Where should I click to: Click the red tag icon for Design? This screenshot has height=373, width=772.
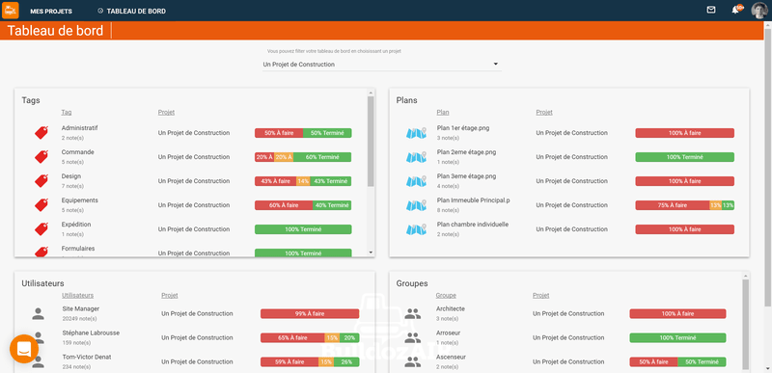(x=41, y=181)
